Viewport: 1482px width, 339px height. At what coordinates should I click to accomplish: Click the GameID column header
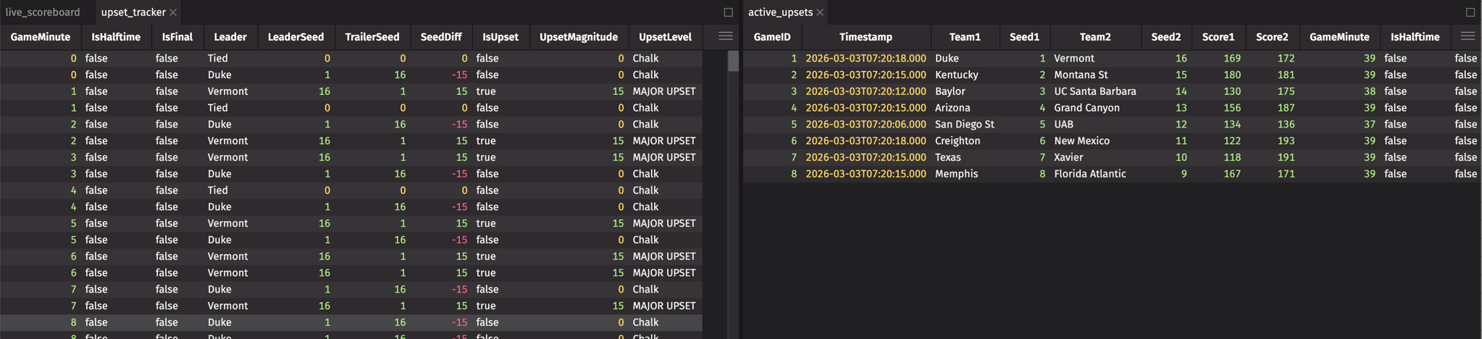point(772,37)
